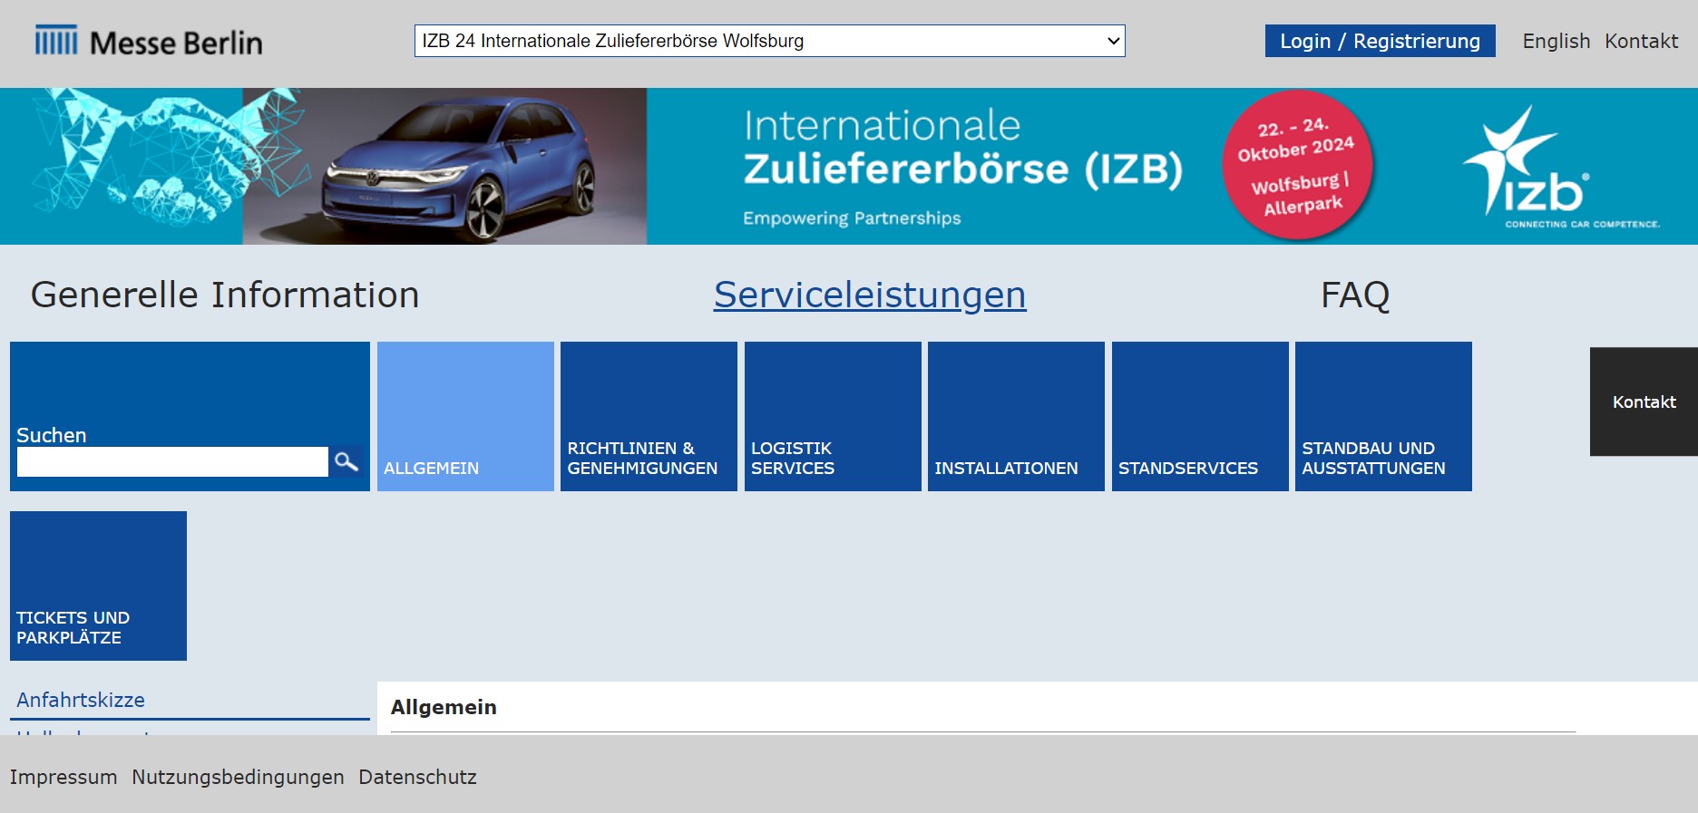Open the Anfahrtskizze sidebar link

click(81, 700)
